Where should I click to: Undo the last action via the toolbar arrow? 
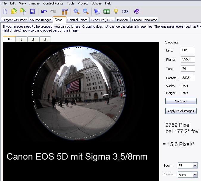(44, 12)
